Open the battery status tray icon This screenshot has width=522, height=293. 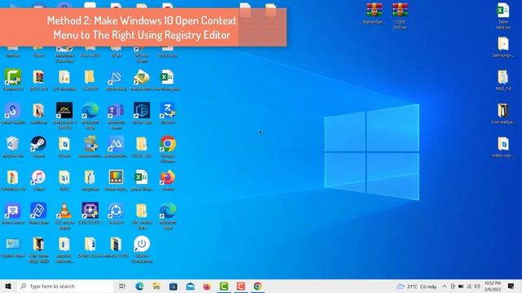tap(461, 286)
